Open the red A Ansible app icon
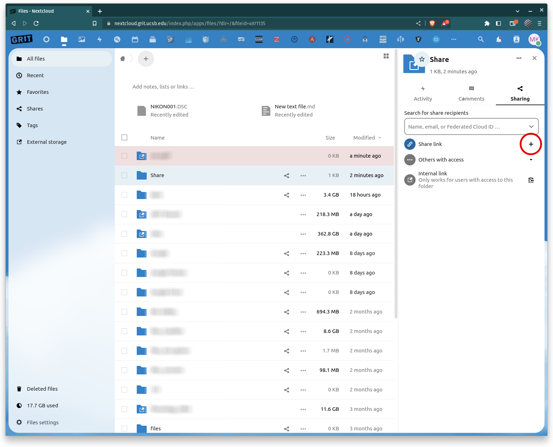The width and height of the screenshot is (553, 447). coord(312,39)
